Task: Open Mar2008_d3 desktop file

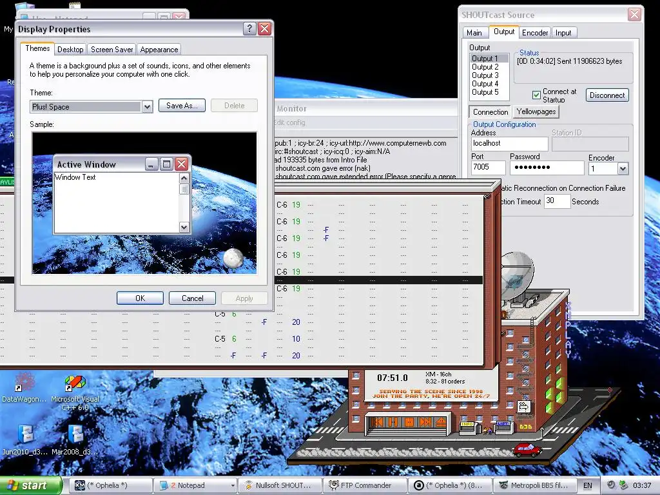Action: (75, 440)
